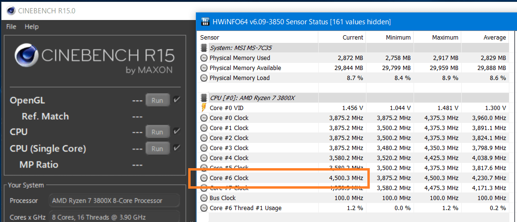This screenshot has width=517, height=222.
Task: Click the OpenGL label in Cinebench
Action: (x=27, y=100)
